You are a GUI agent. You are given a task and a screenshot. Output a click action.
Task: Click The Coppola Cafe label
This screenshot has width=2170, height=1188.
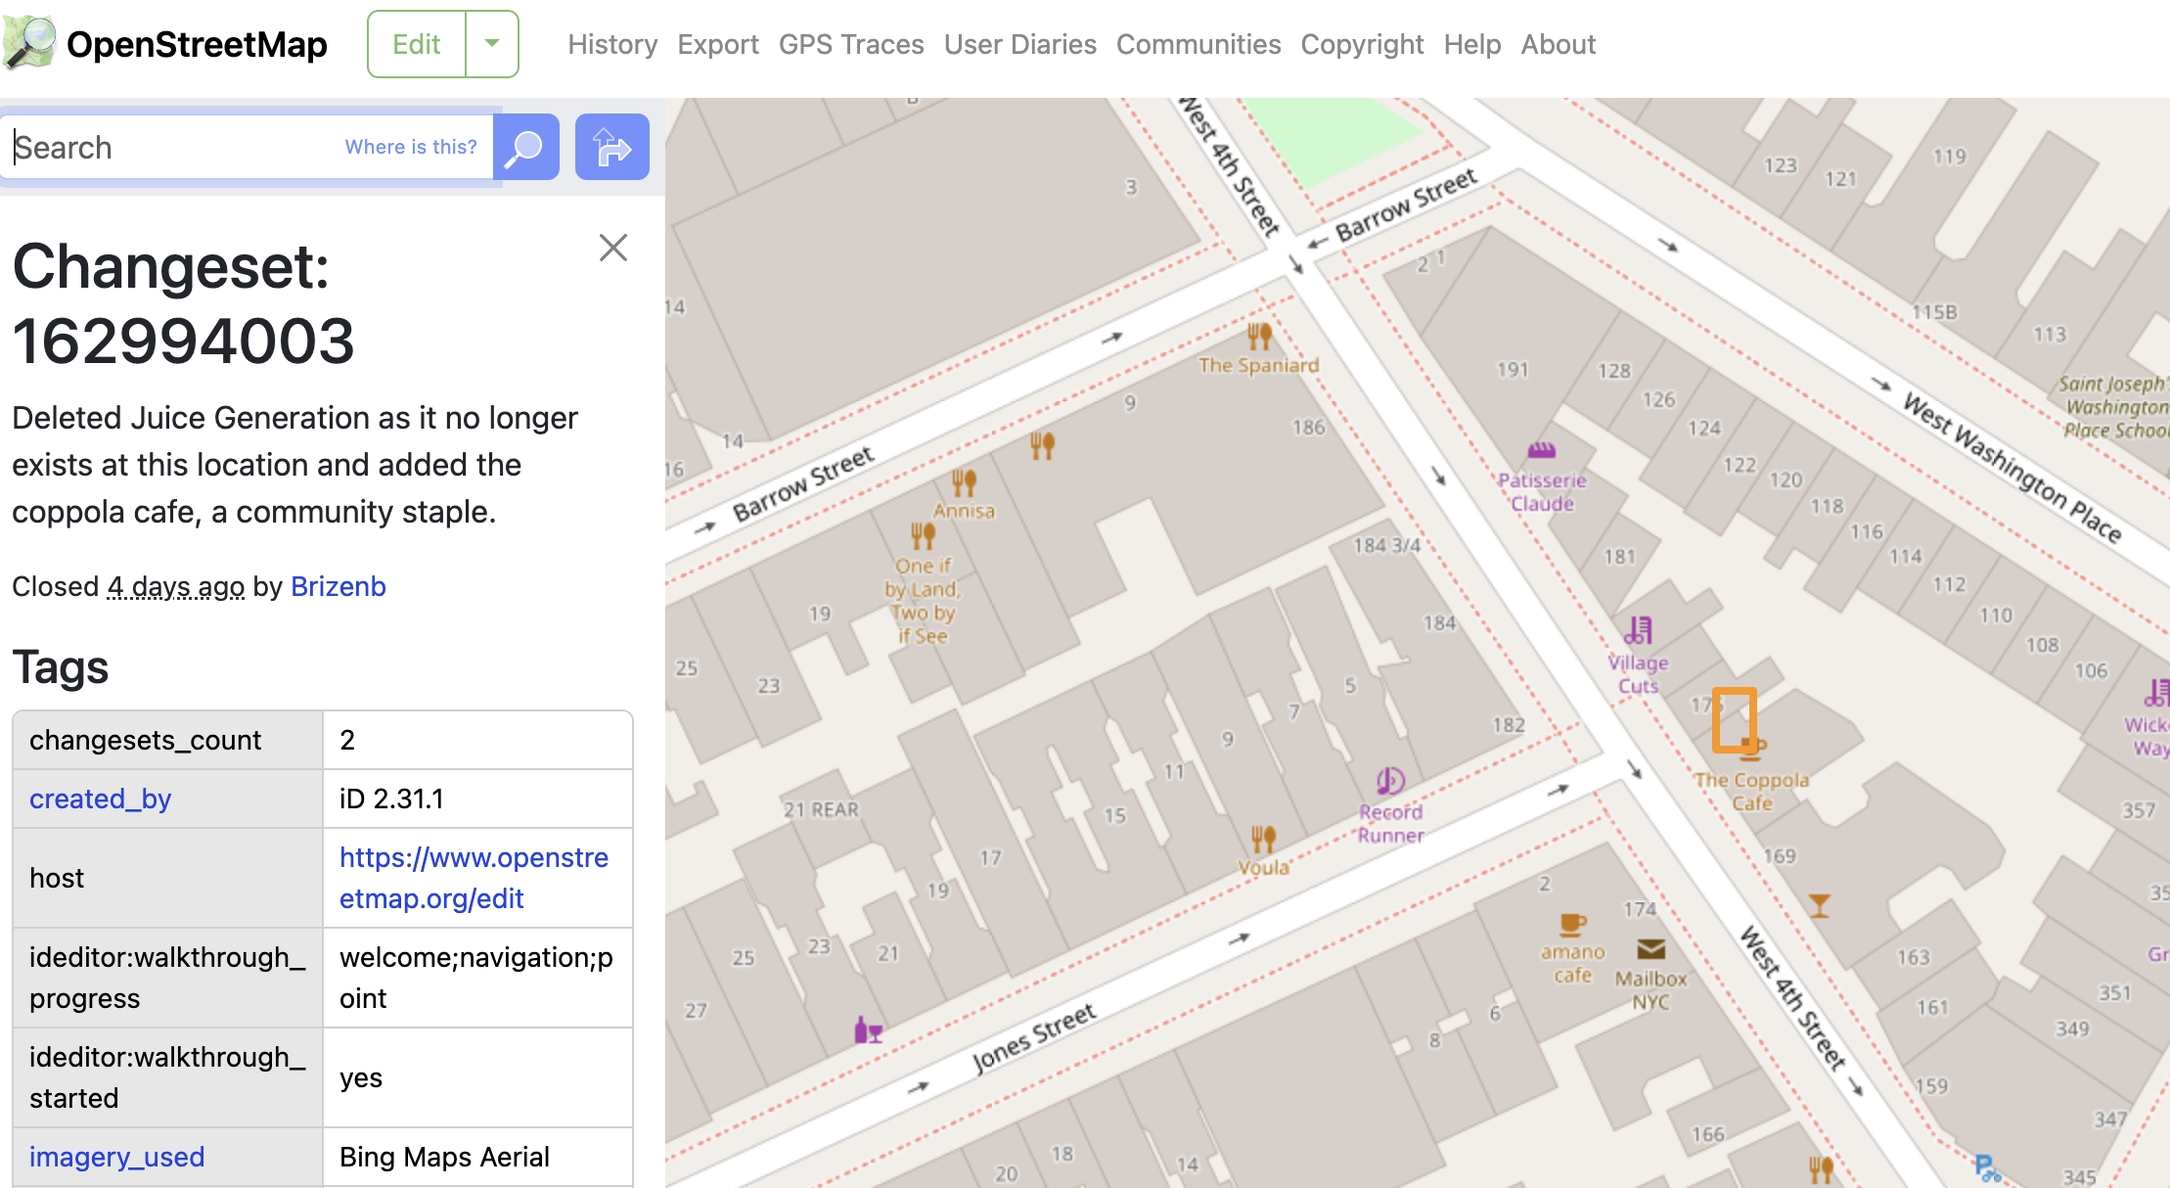click(1751, 792)
